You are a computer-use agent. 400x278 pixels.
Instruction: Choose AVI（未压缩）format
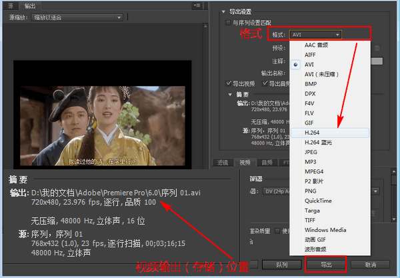330,74
